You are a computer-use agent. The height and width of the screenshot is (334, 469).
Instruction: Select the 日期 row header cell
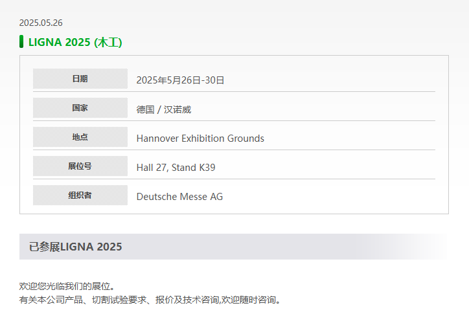[x=80, y=79]
